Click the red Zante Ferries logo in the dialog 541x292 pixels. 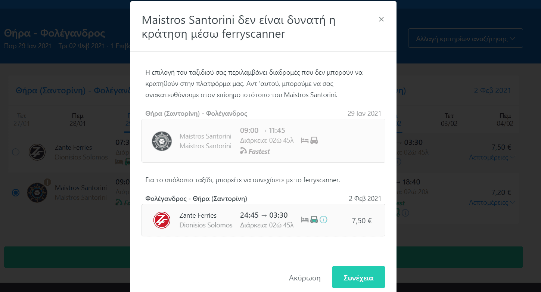tap(162, 220)
